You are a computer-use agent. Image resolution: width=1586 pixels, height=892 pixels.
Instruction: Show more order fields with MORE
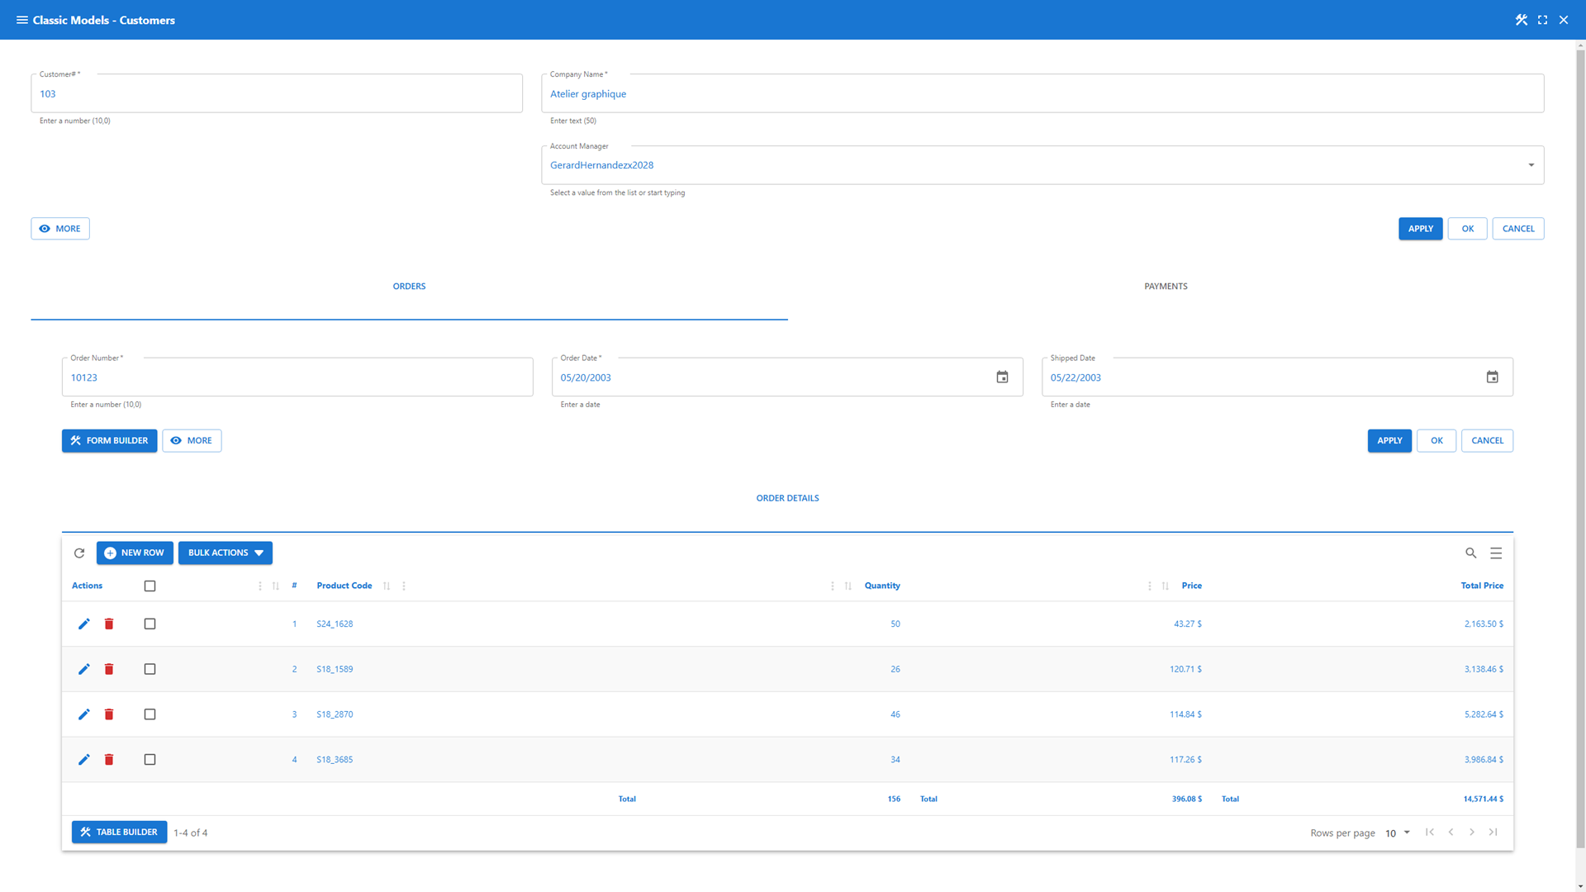point(192,441)
